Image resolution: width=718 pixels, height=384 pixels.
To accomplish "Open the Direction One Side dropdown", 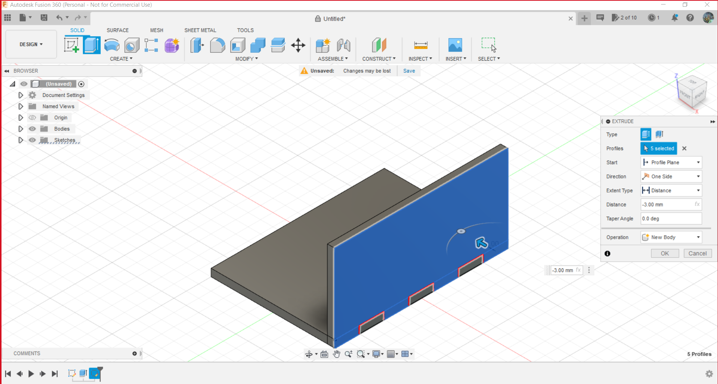I will (671, 176).
